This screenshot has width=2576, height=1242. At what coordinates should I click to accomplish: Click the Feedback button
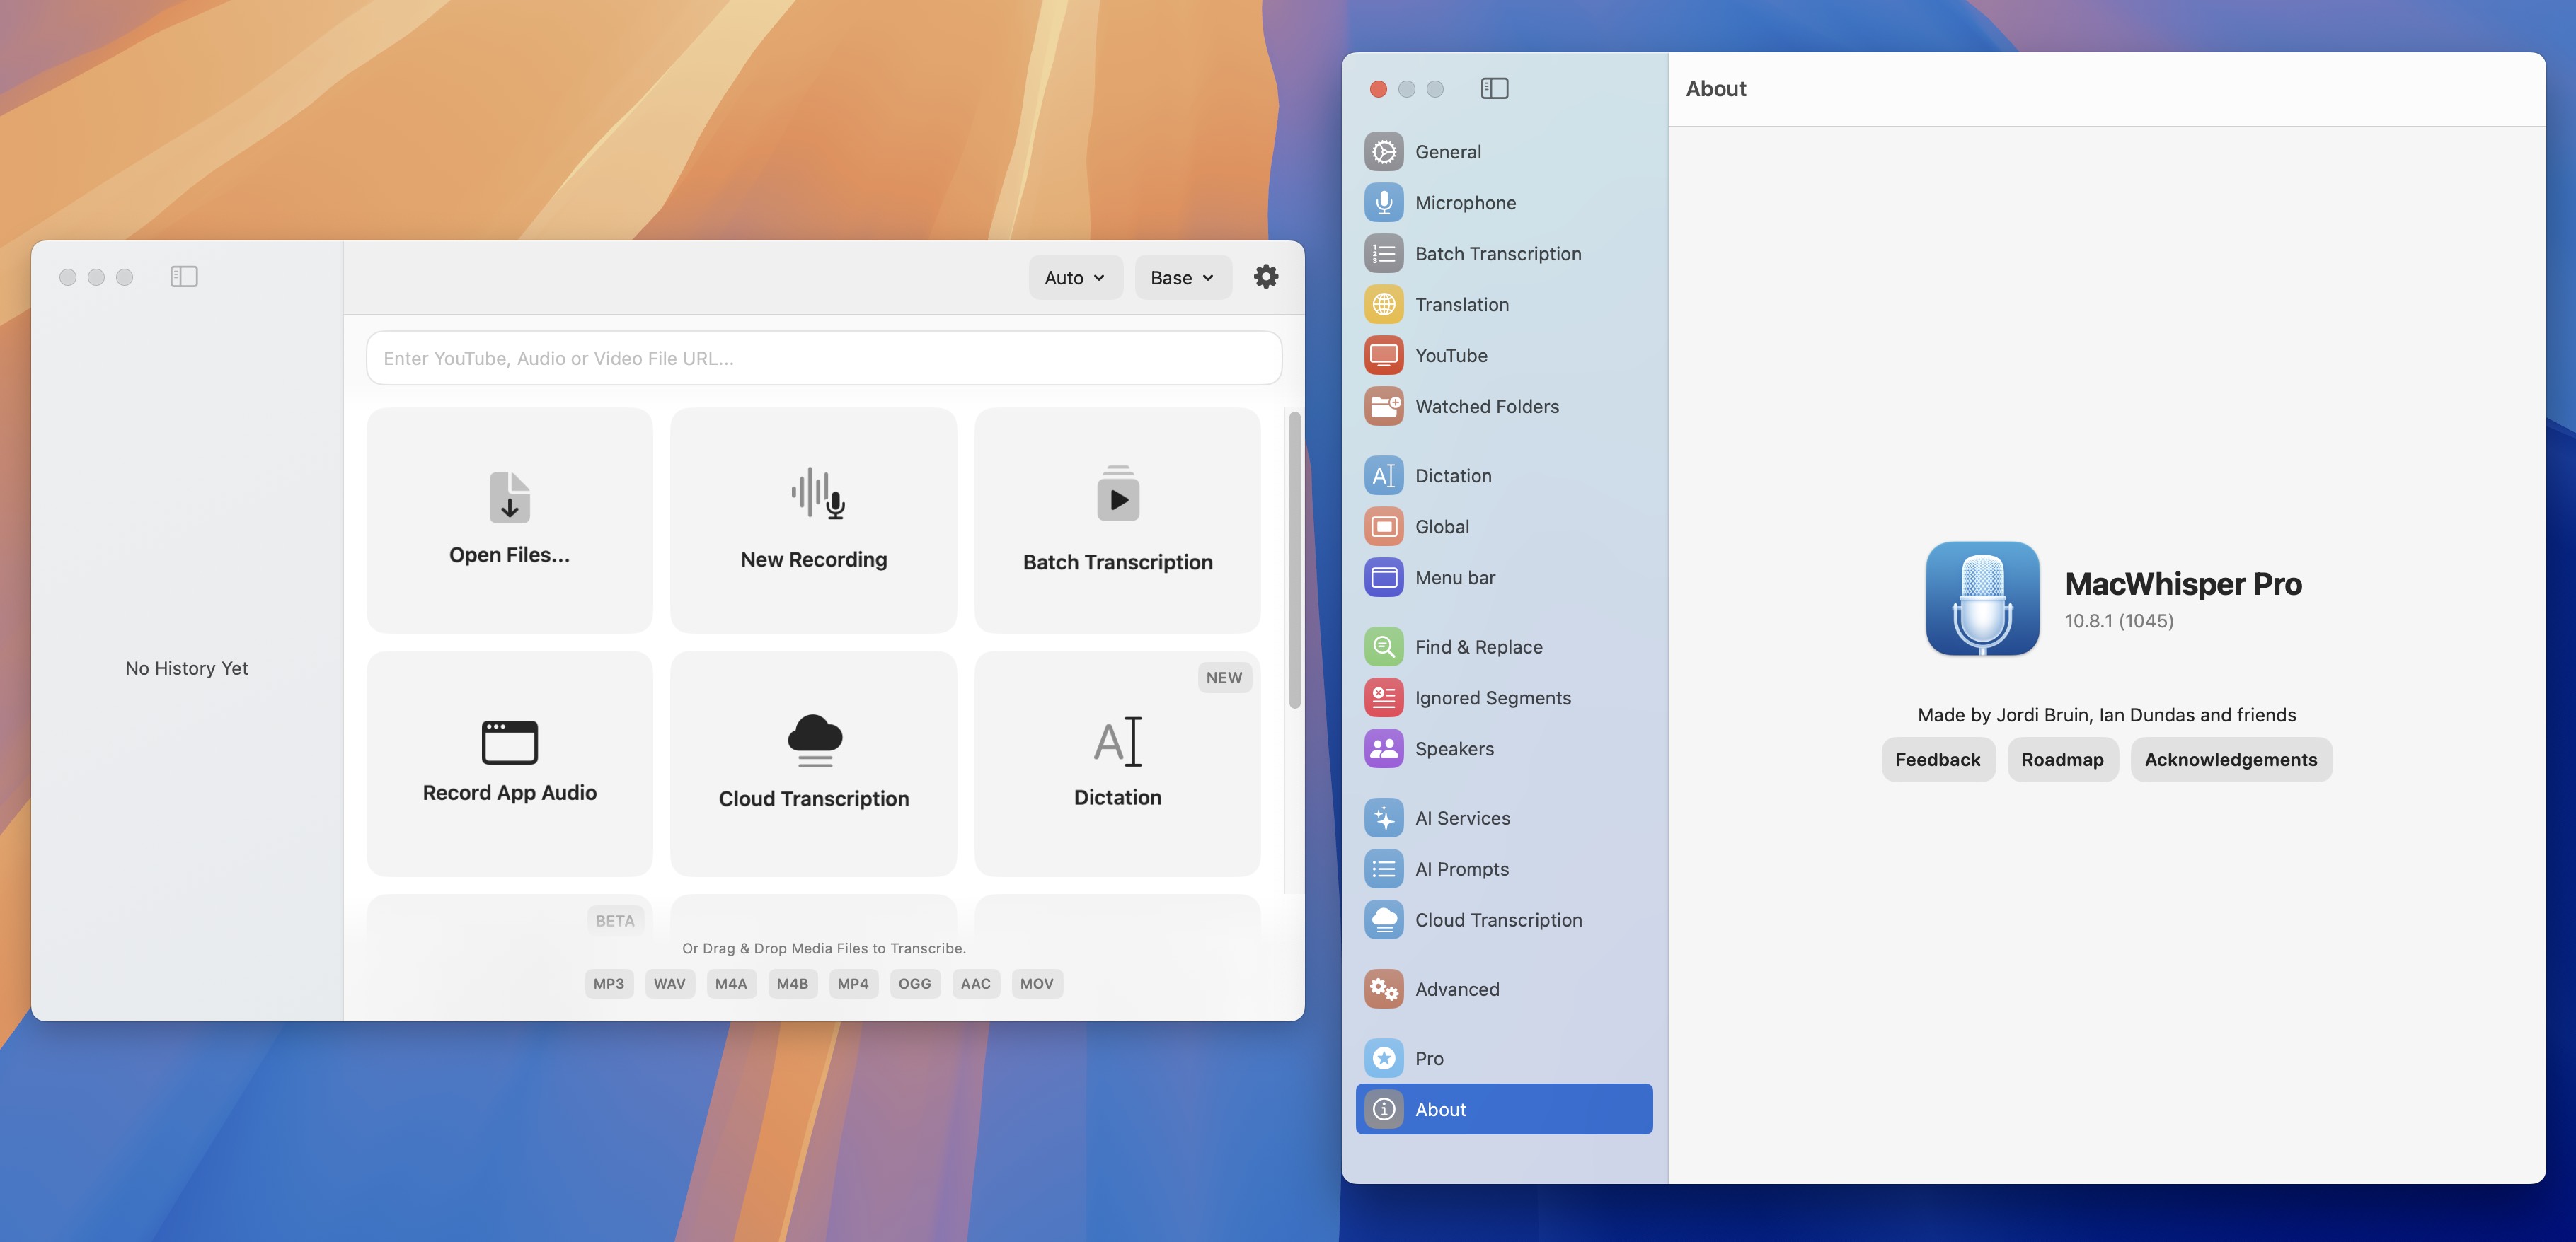pos(1938,760)
